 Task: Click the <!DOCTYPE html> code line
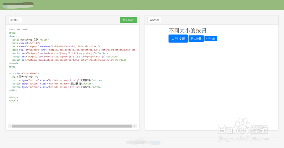pos(18,29)
